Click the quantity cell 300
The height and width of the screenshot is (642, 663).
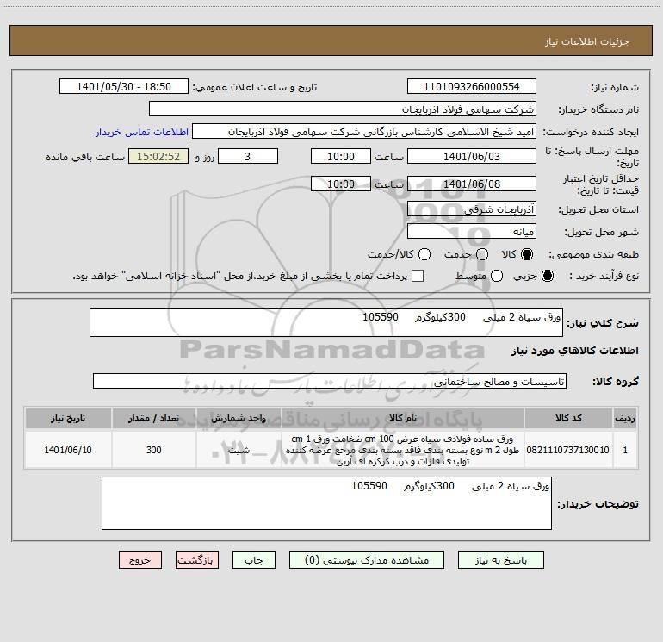(153, 450)
